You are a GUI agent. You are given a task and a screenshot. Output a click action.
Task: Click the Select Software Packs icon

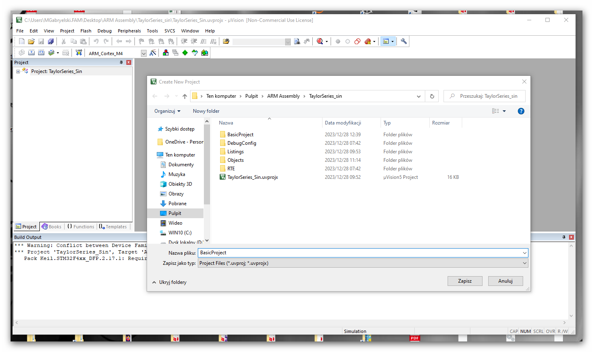(x=195, y=53)
